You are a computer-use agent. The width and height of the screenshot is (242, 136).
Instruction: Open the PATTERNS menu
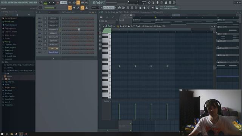[x=14, y=3]
